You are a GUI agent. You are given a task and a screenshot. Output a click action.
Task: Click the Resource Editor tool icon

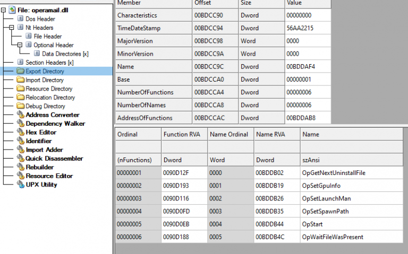21,176
